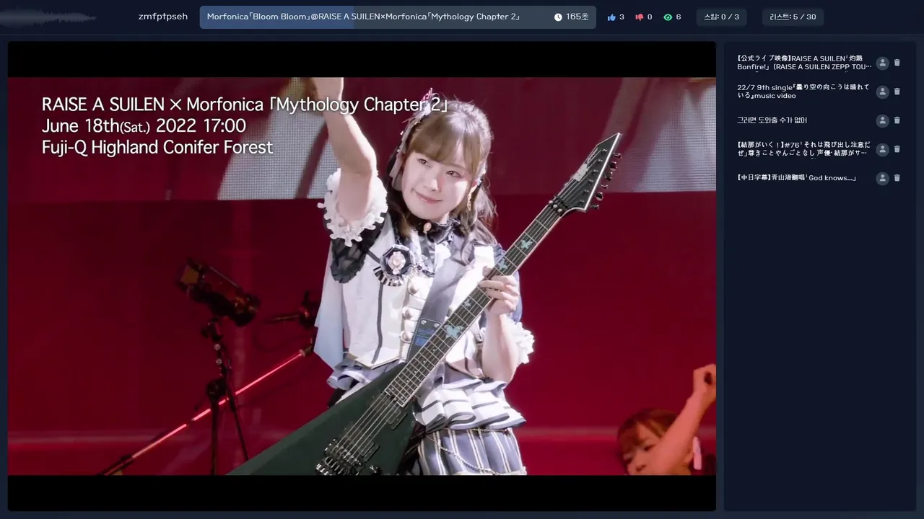
Task: Delete the God knows playlist entry
Action: [897, 178]
